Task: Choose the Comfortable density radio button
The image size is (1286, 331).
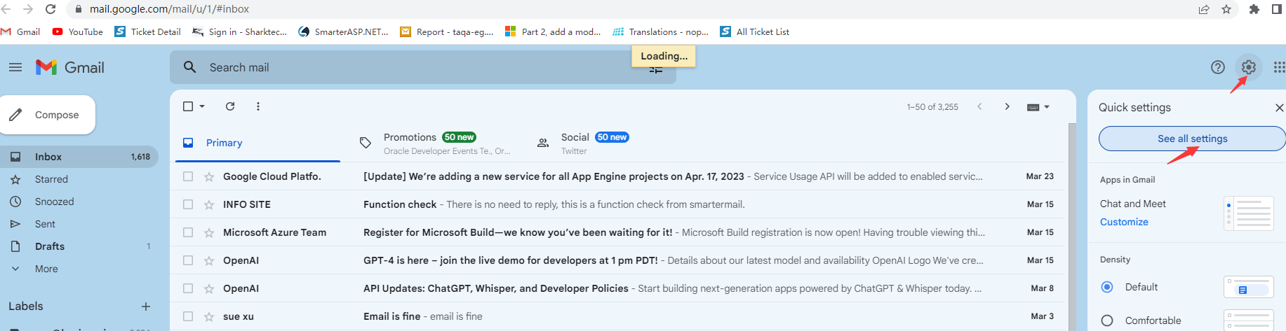Action: pyautogui.click(x=1107, y=321)
